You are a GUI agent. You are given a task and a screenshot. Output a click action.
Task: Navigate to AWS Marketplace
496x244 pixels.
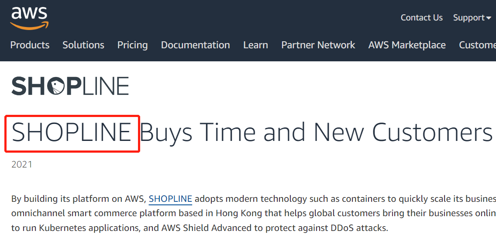[406, 45]
